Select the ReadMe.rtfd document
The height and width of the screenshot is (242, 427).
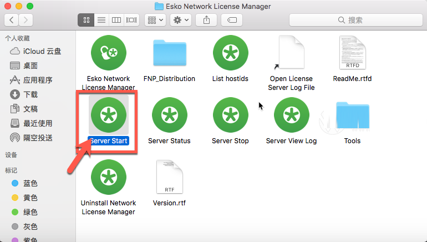pyautogui.click(x=352, y=53)
